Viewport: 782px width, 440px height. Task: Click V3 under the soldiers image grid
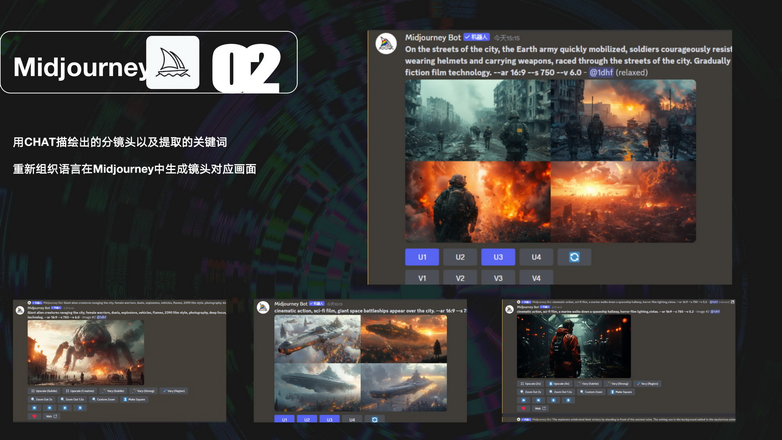[x=498, y=278]
